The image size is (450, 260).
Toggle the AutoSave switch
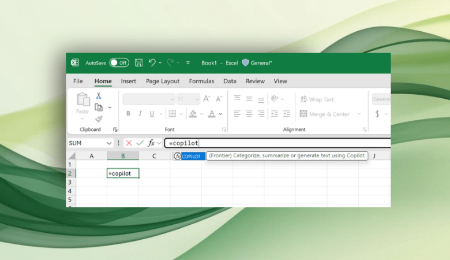coord(119,62)
